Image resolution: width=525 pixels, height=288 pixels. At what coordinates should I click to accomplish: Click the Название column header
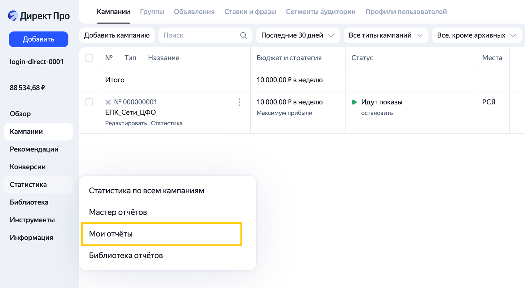pyautogui.click(x=164, y=58)
